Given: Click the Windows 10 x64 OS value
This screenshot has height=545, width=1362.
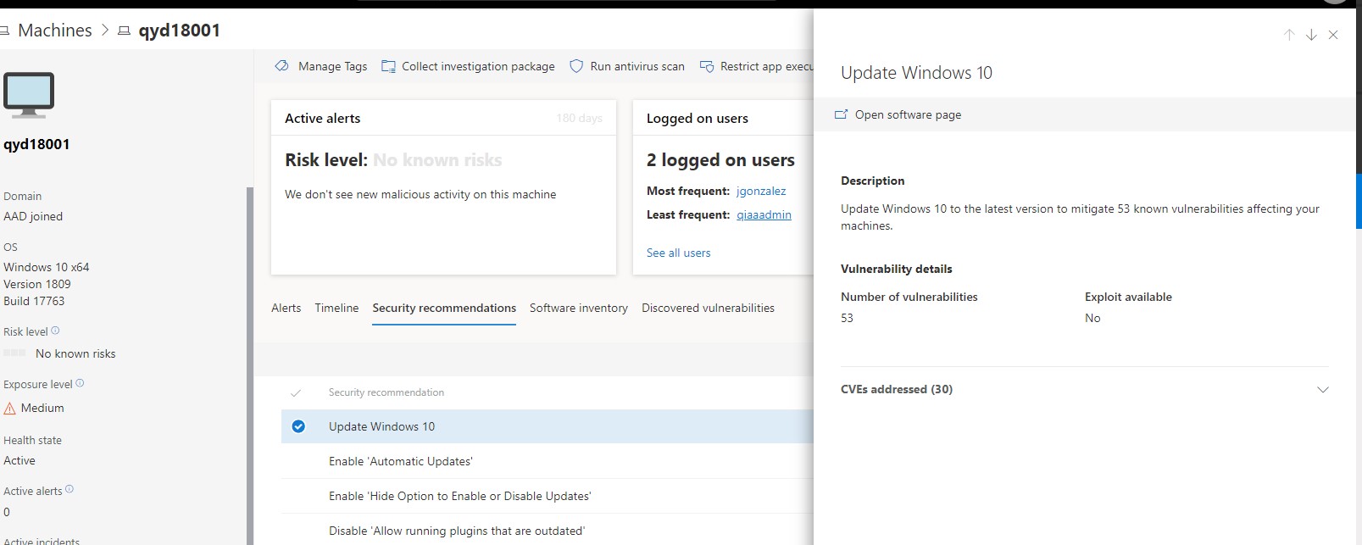Looking at the screenshot, I should (x=46, y=267).
